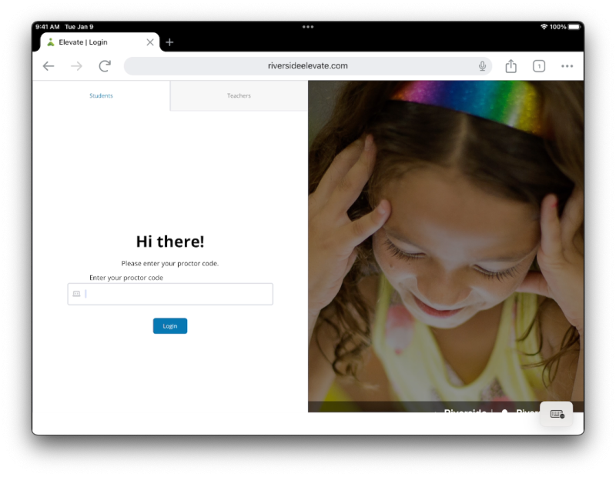This screenshot has height=477, width=616.
Task: Click the browser forward arrow
Action: coord(76,66)
